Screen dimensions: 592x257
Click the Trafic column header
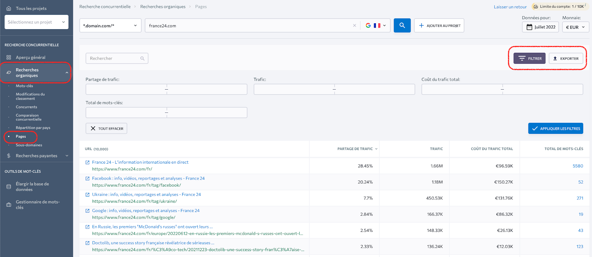pos(436,149)
